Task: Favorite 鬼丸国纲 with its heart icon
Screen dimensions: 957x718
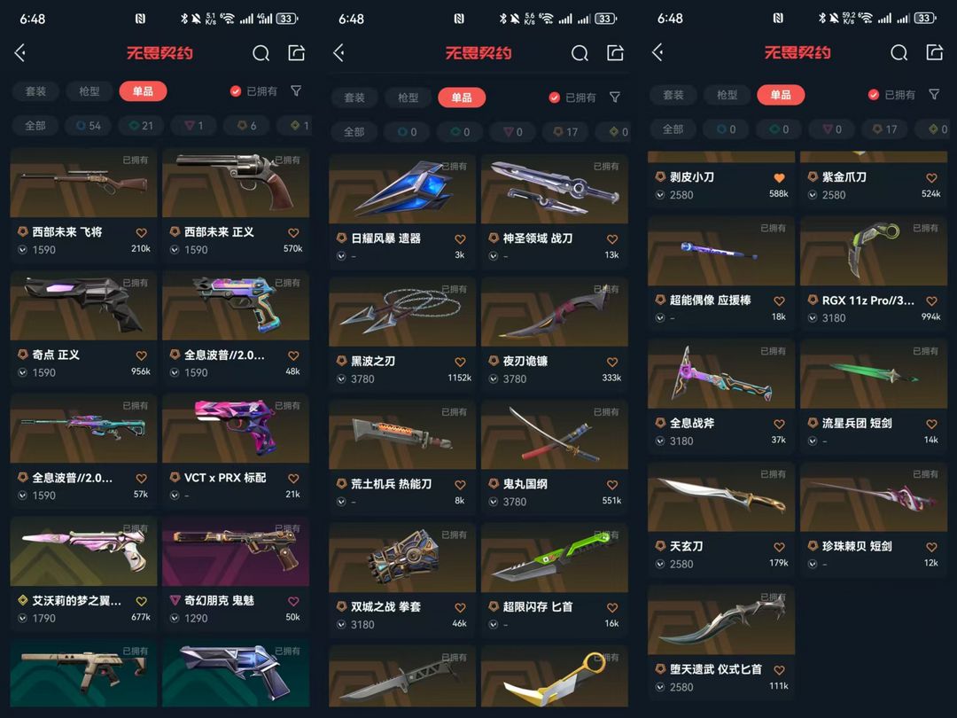Action: click(612, 485)
